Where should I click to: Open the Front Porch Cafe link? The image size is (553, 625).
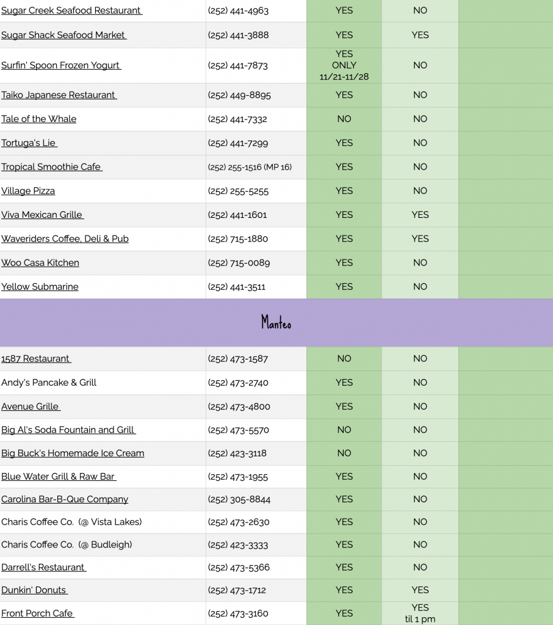37,613
